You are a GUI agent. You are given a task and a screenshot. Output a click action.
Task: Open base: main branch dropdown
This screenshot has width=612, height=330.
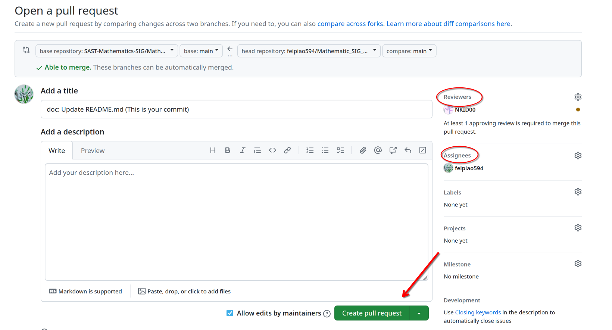[x=201, y=51]
